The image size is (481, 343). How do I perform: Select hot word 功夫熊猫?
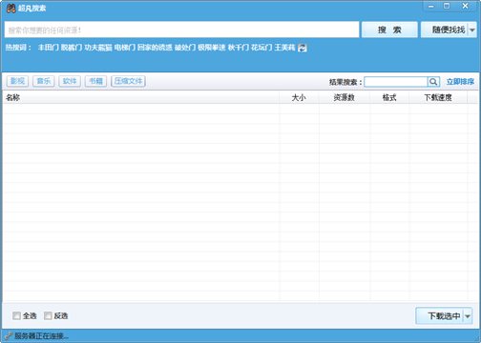[98, 48]
